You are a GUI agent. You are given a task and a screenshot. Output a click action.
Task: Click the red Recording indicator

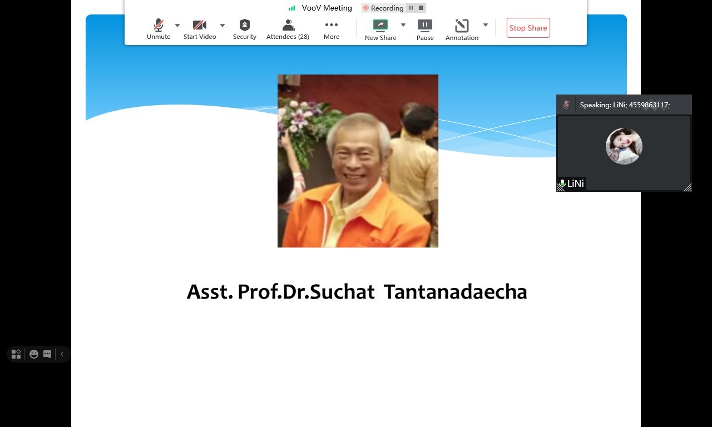pos(383,8)
